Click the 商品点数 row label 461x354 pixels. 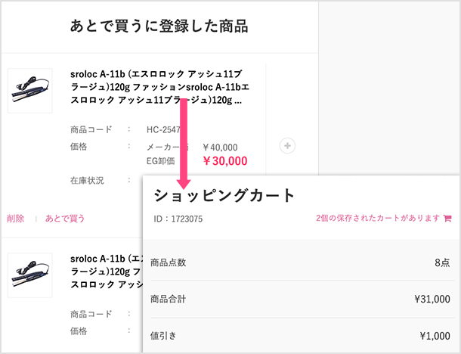[169, 262]
